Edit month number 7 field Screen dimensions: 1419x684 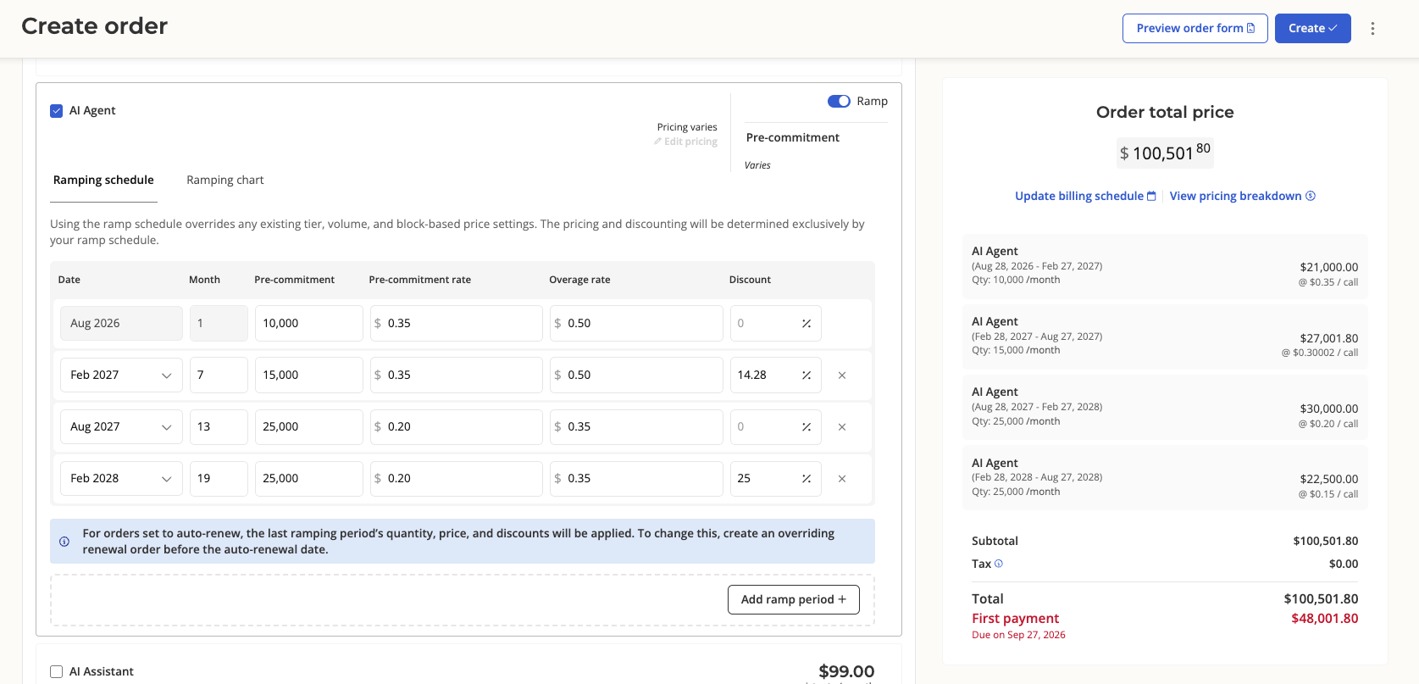pyautogui.click(x=219, y=375)
